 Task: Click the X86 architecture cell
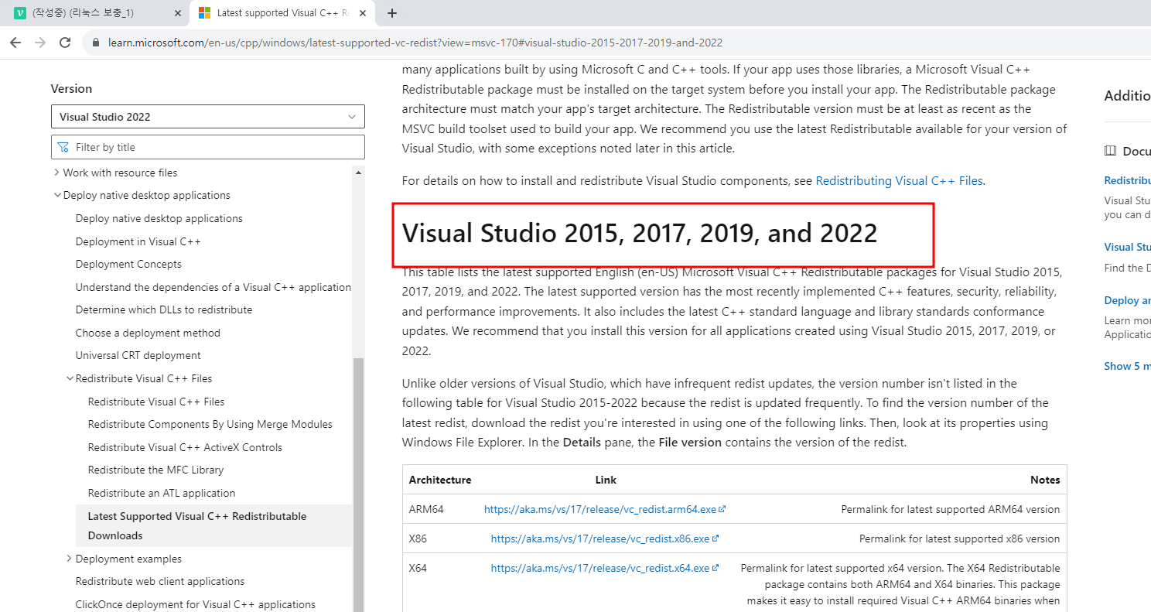418,538
